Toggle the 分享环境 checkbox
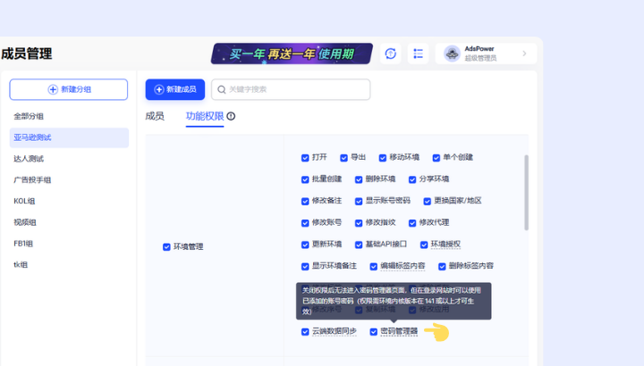Viewport: 644px width, 366px height. pyautogui.click(x=412, y=179)
